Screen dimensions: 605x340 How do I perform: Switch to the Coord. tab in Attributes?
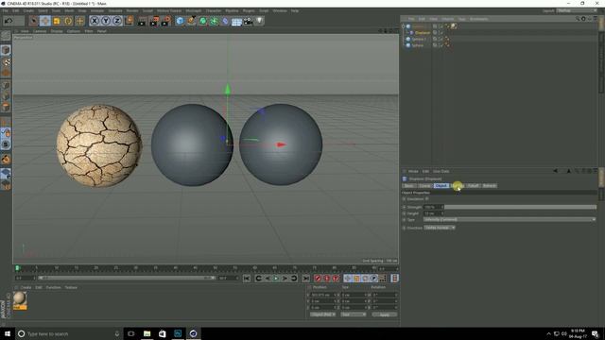point(424,186)
